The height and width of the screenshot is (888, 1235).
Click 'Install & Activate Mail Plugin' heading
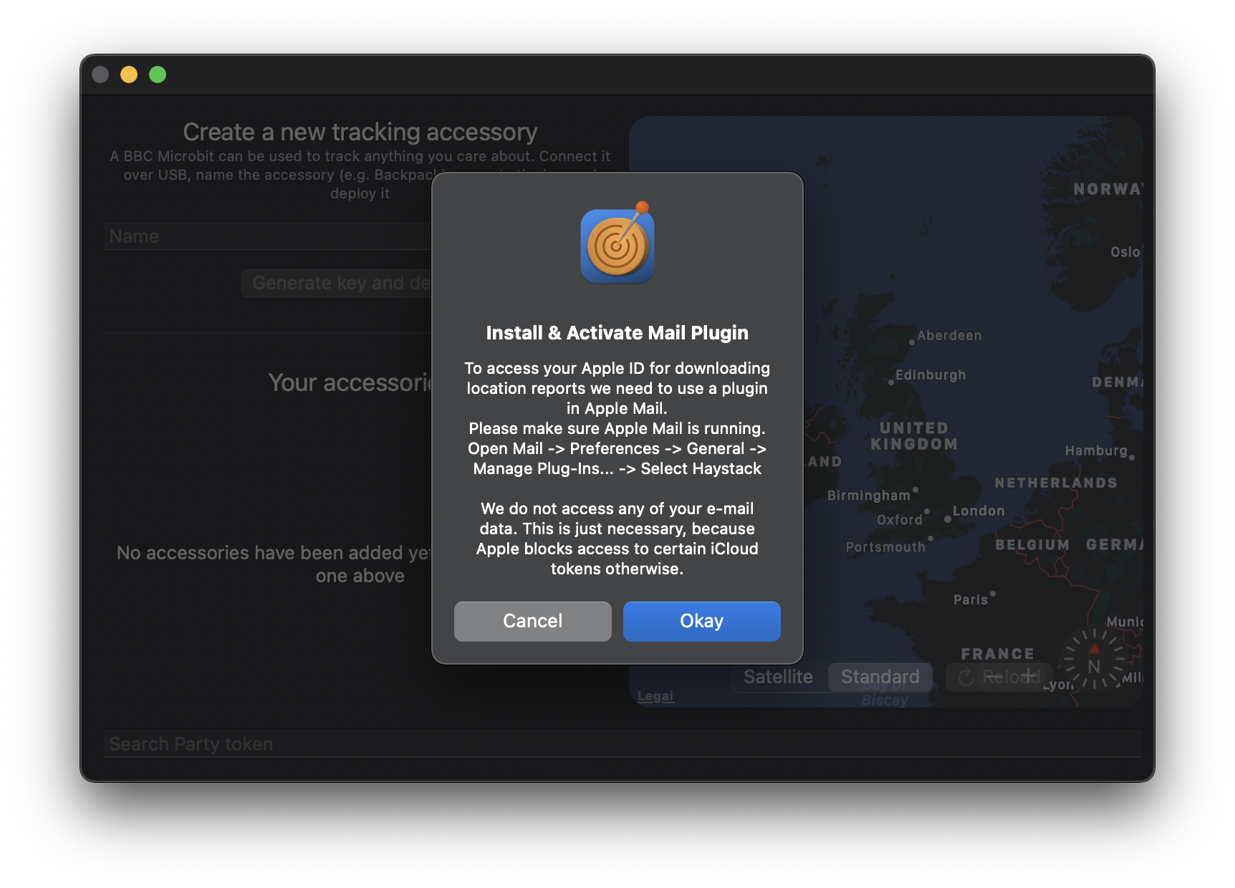(x=617, y=333)
